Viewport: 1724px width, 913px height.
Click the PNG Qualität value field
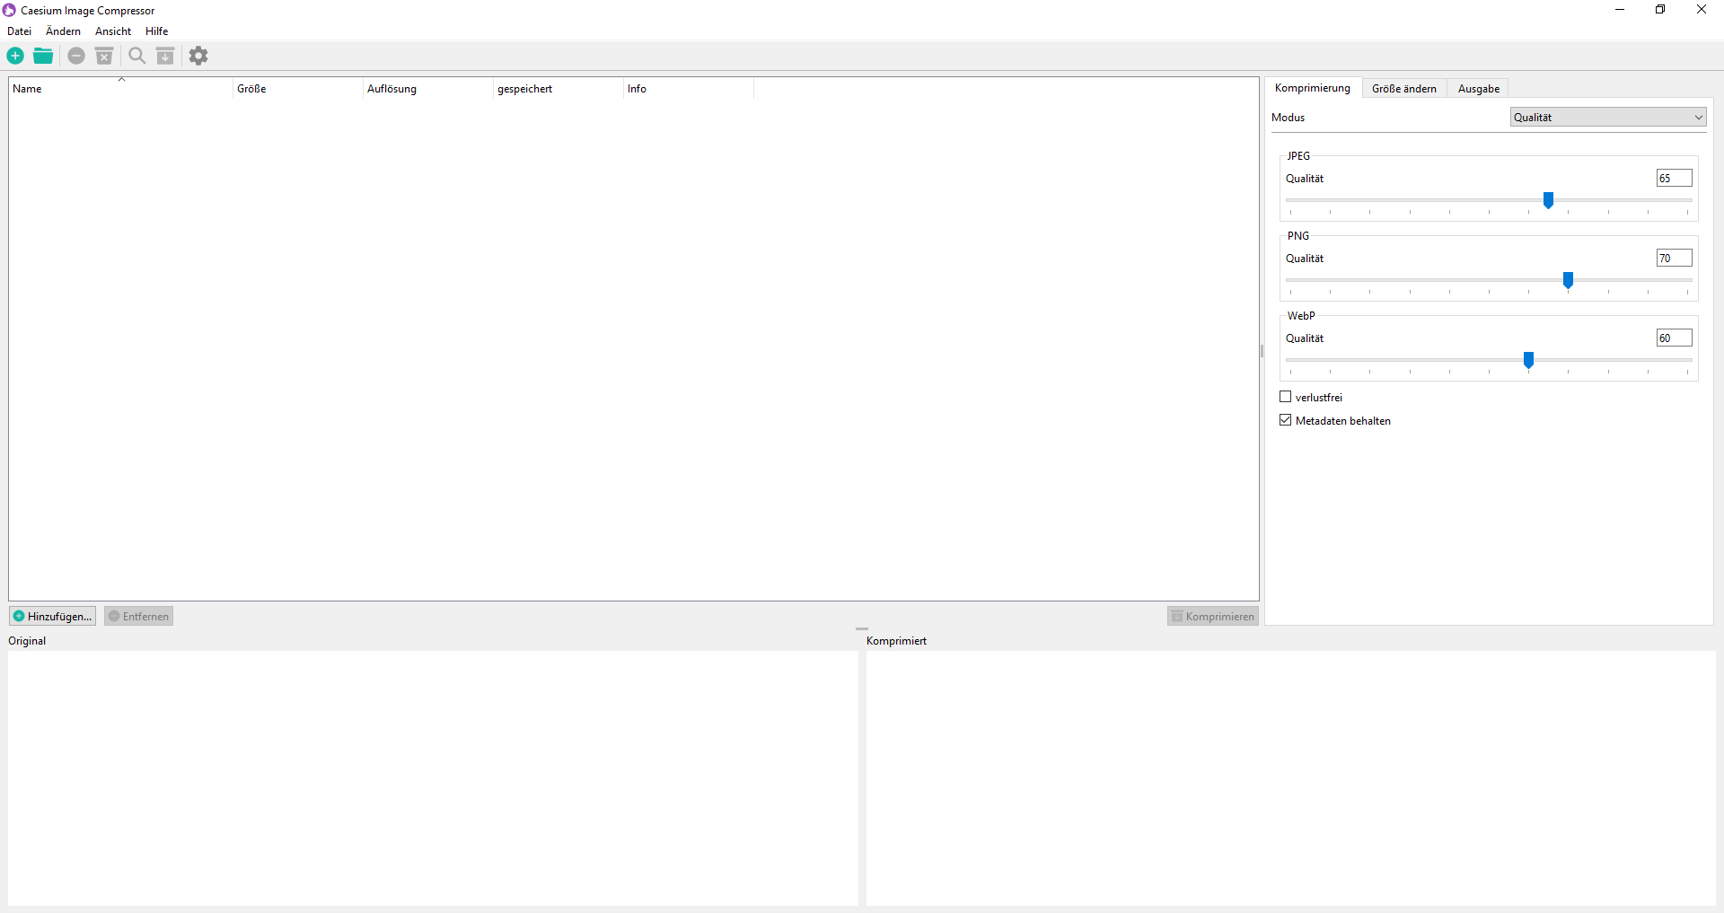(1674, 259)
